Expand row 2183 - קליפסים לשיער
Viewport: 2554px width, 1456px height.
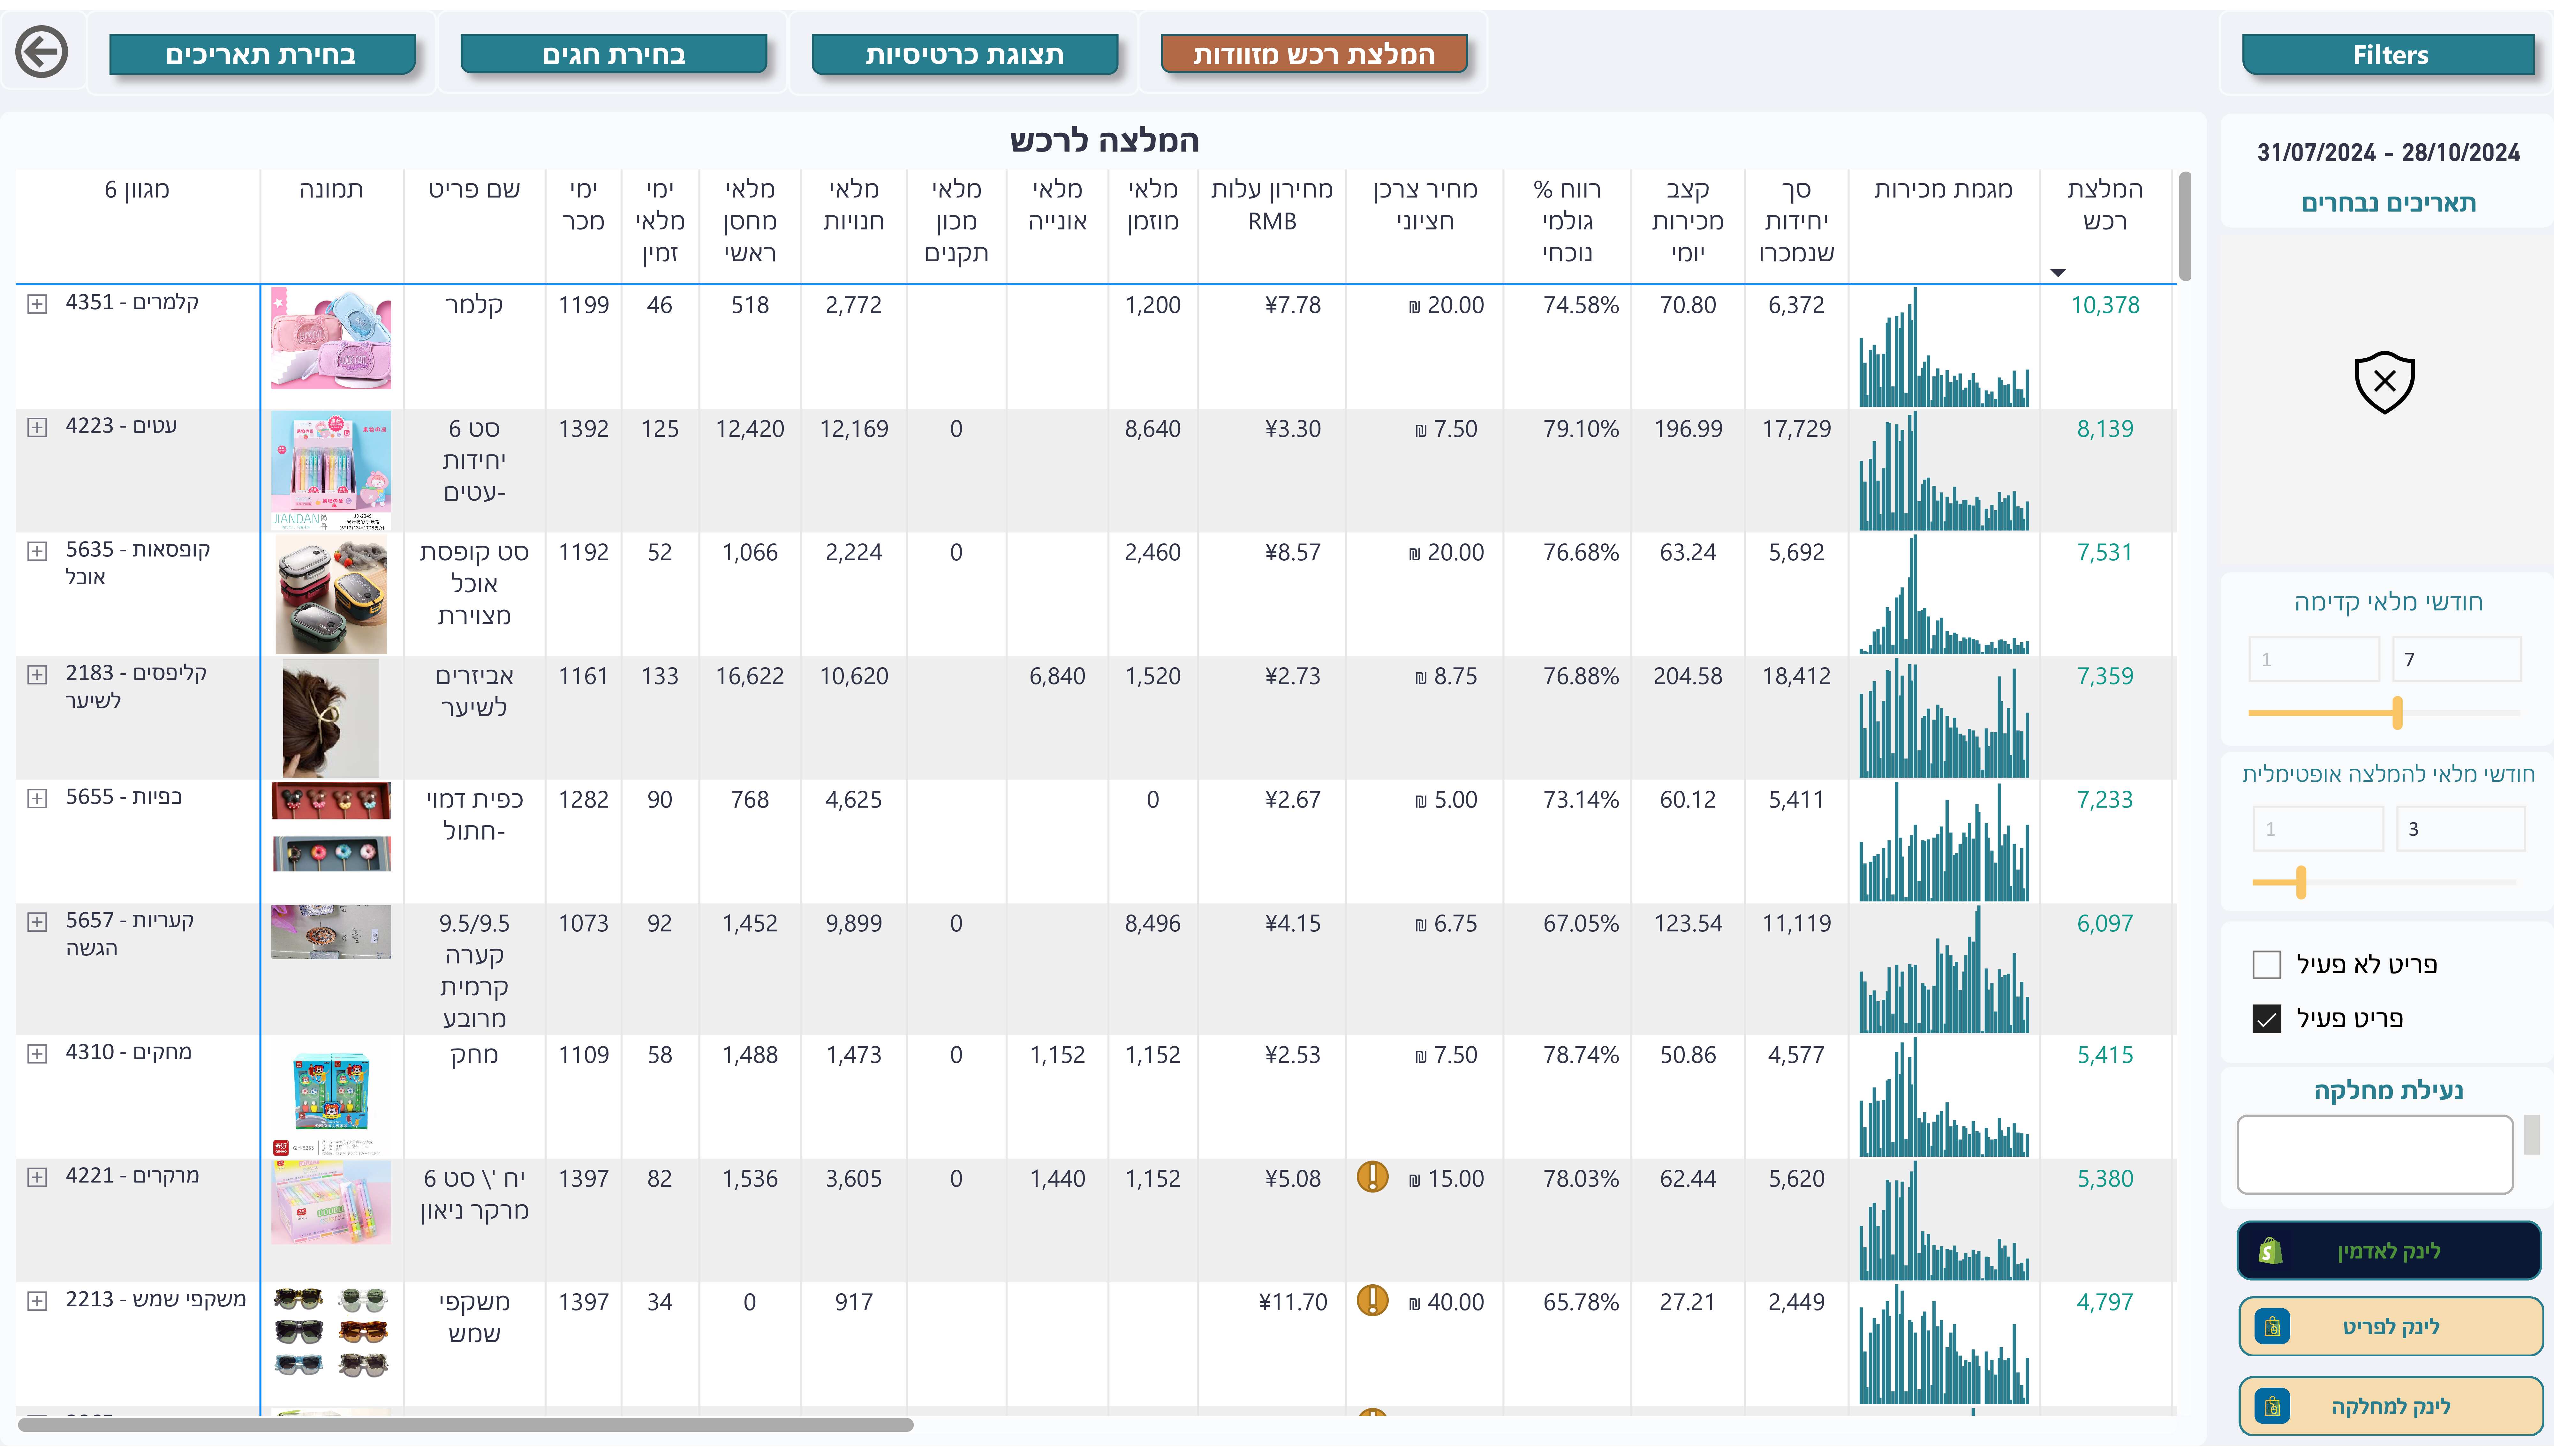tap(37, 675)
